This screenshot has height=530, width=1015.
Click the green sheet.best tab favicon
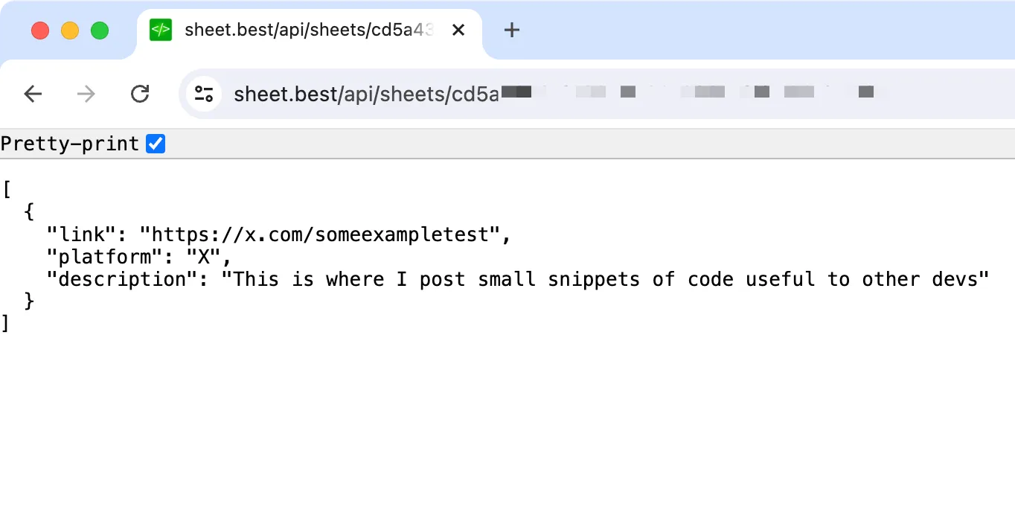[x=161, y=30]
